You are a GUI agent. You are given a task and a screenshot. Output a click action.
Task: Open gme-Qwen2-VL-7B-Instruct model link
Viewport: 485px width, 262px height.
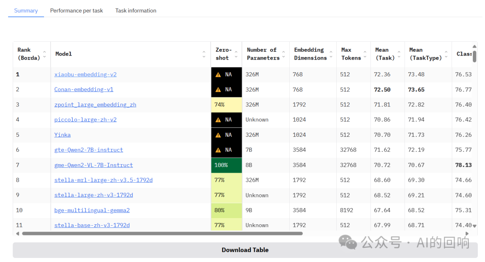coord(94,165)
